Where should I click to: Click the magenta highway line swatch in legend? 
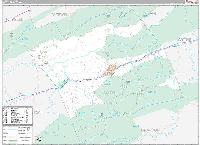(13, 140)
